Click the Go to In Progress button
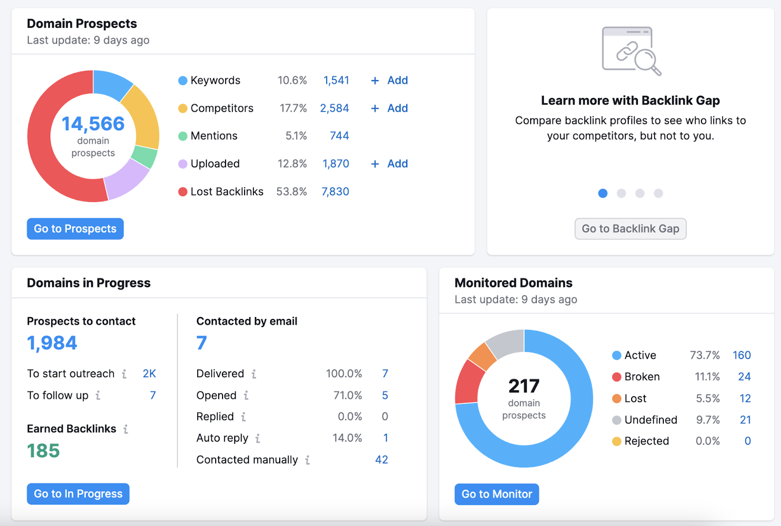 (78, 493)
